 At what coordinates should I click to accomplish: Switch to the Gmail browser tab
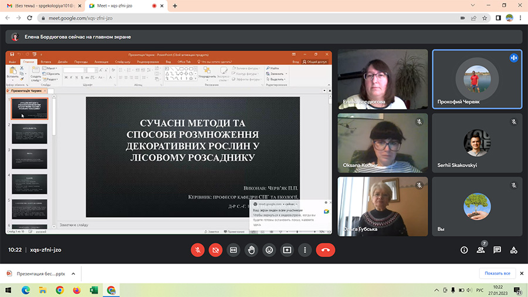click(41, 6)
